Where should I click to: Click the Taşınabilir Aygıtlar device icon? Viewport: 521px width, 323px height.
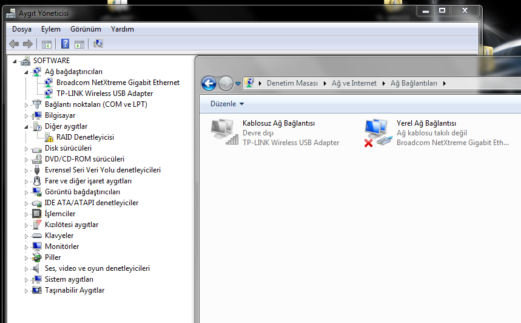point(37,290)
